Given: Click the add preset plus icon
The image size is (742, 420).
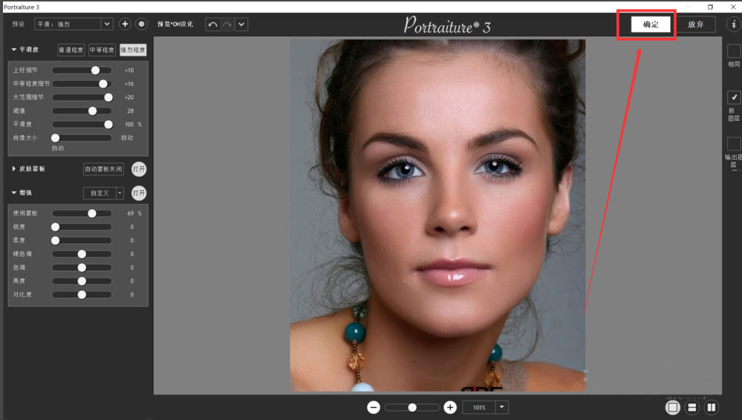Looking at the screenshot, I should pos(125,24).
